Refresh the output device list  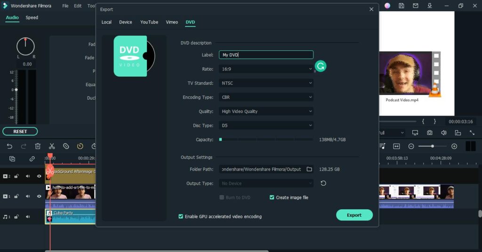(323, 183)
